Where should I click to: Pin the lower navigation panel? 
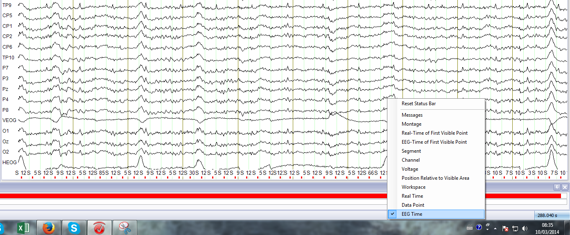coord(557,188)
